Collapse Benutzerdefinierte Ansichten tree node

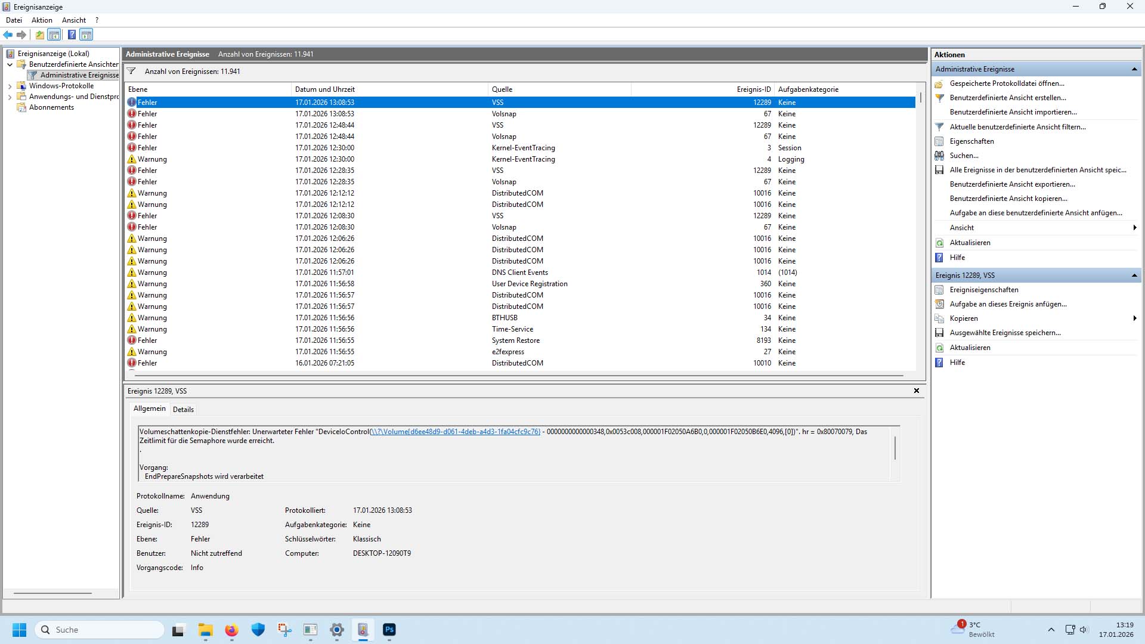[10, 64]
